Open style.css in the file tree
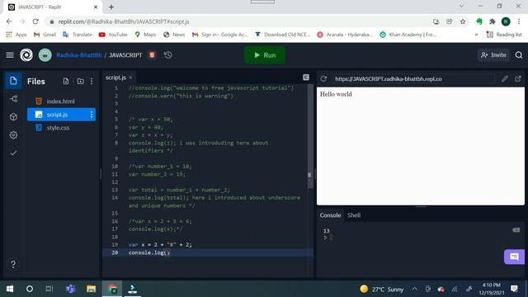Screen dimensions: 528x297 click(x=58, y=128)
